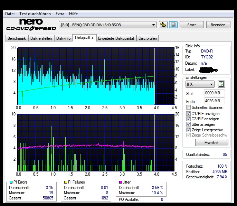
Task: Click the Nero CD-DVD Speed logo
Action: [x=30, y=25]
